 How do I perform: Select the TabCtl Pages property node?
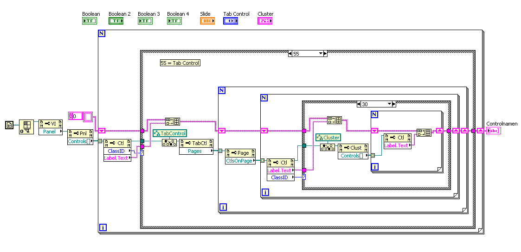point(196,147)
